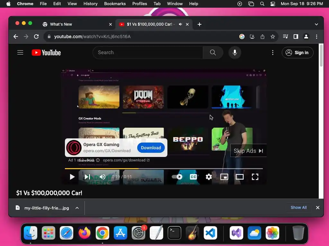Enter full screen video mode
The width and height of the screenshot is (329, 246).
coord(255,177)
